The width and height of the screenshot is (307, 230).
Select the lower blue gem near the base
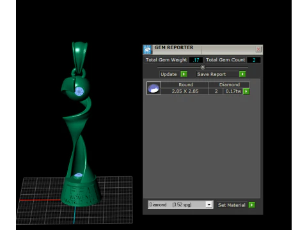pyautogui.click(x=78, y=175)
